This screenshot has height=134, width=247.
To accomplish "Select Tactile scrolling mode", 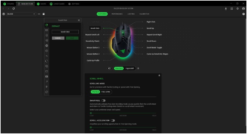I will [95, 92].
